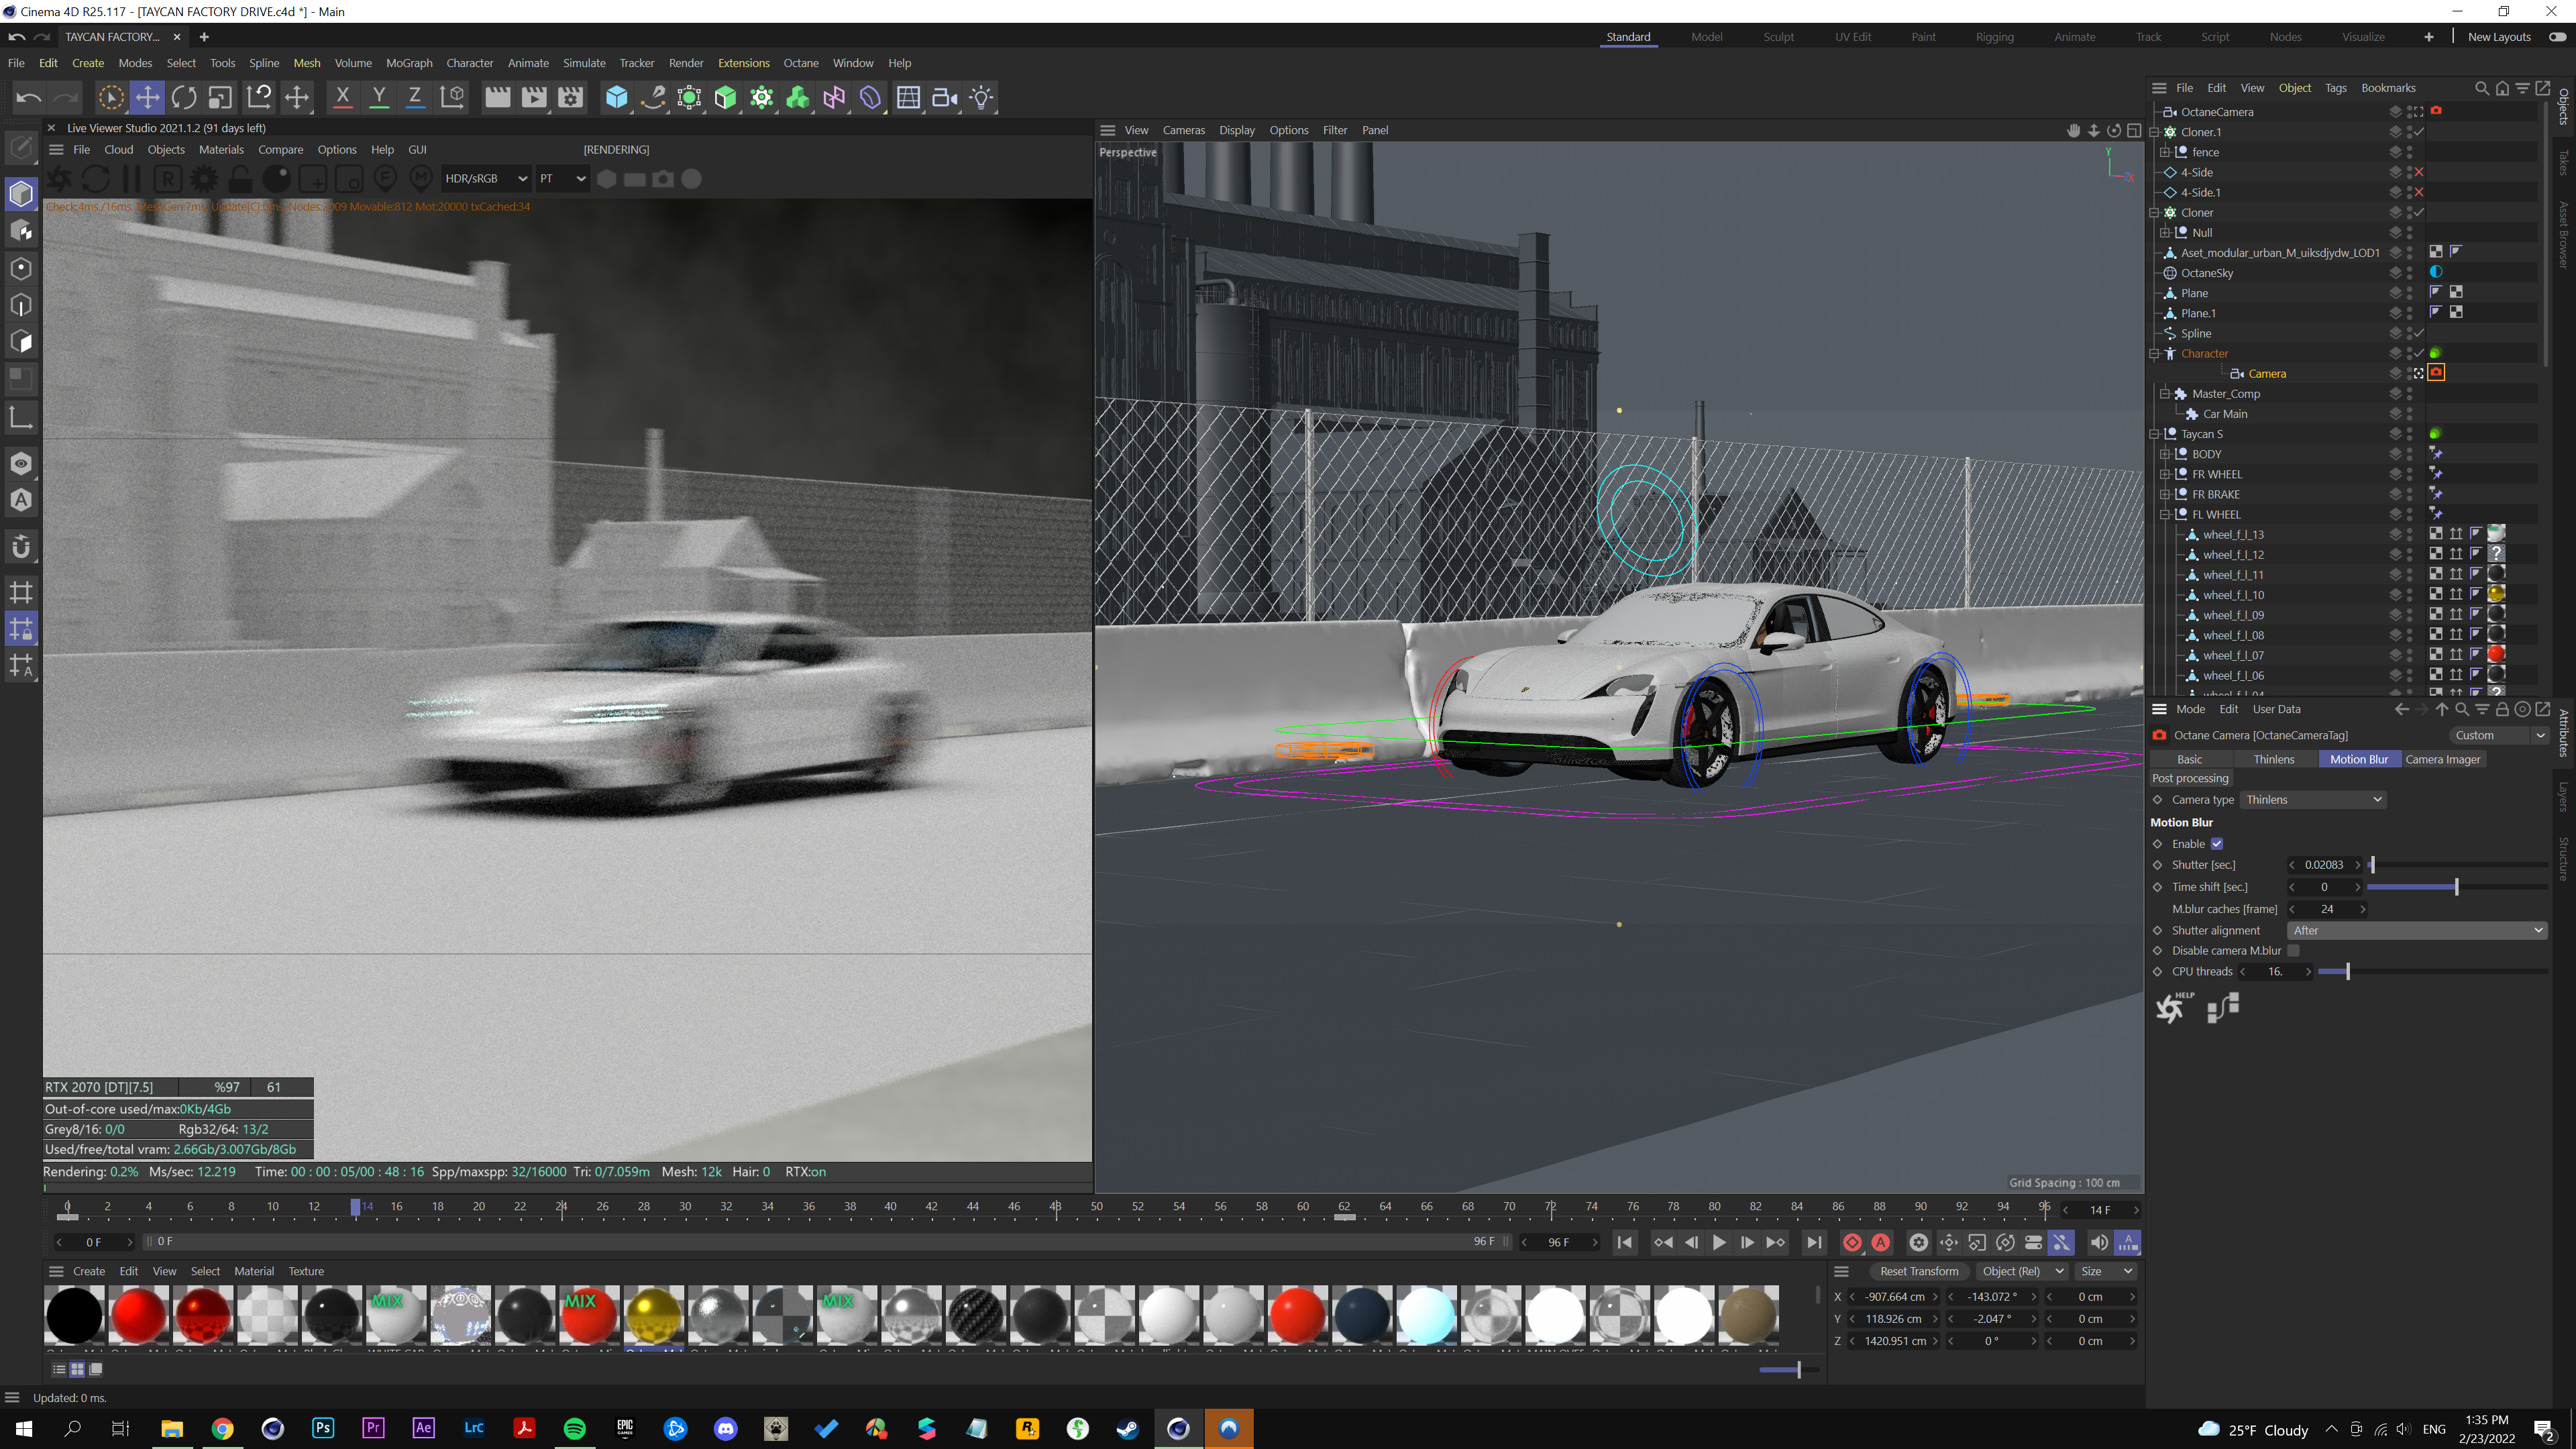Open Octane render settings gear
The height and width of the screenshot is (1449, 2576).
(204, 179)
